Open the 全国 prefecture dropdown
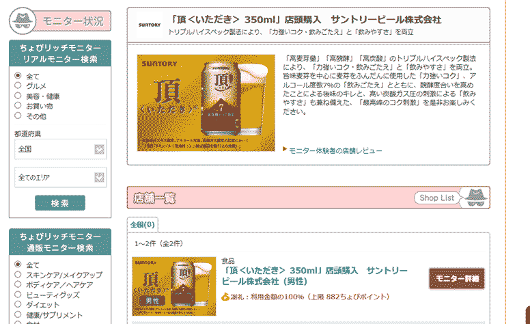 click(61, 149)
